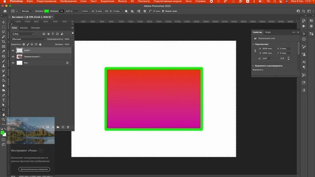Click the delete layer trash icon
315x177 pixels.
68,127
